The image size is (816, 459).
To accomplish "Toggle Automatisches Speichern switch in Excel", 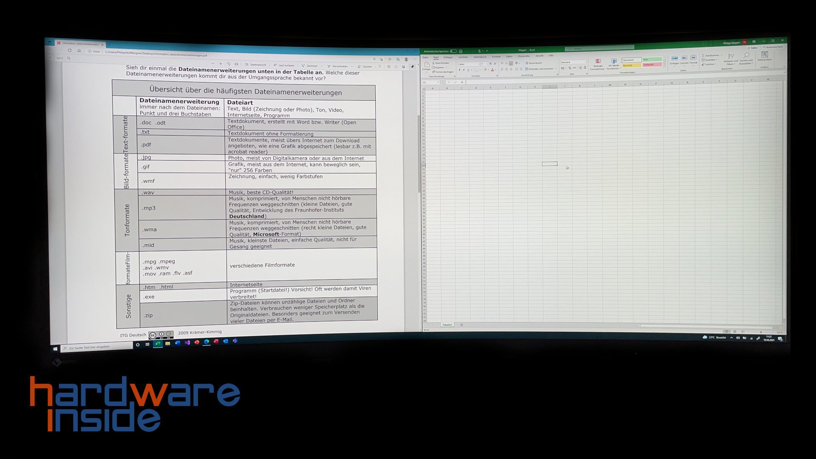I will tap(453, 51).
